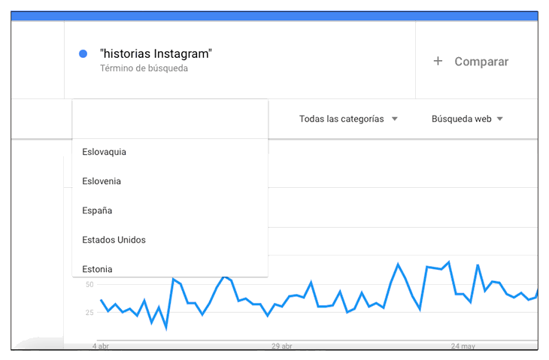Click the 50 value on the chart axis
The width and height of the screenshot is (549, 360).
pos(89,284)
